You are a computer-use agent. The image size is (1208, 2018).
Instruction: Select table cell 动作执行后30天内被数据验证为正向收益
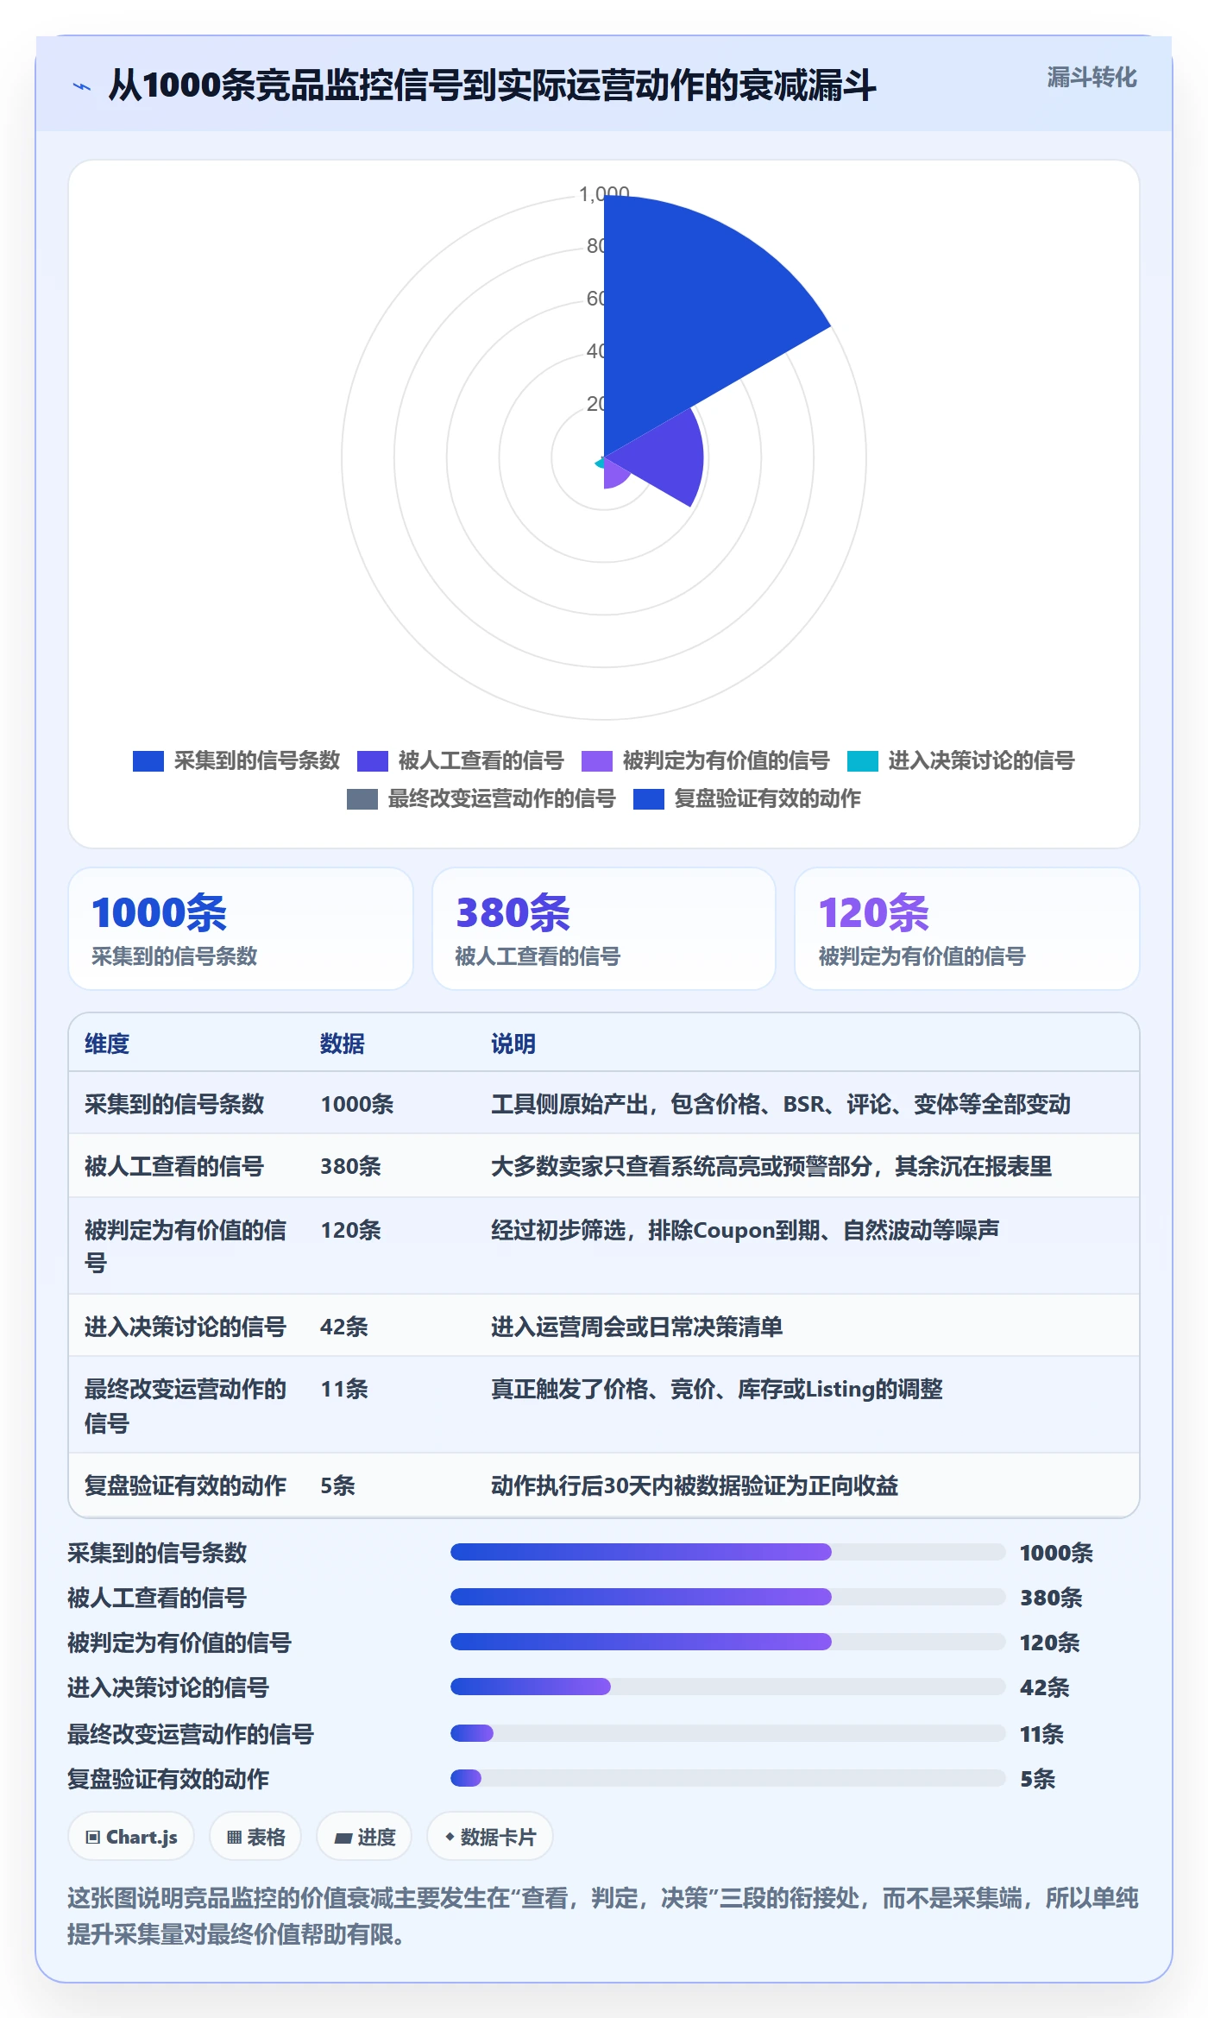click(x=695, y=1485)
